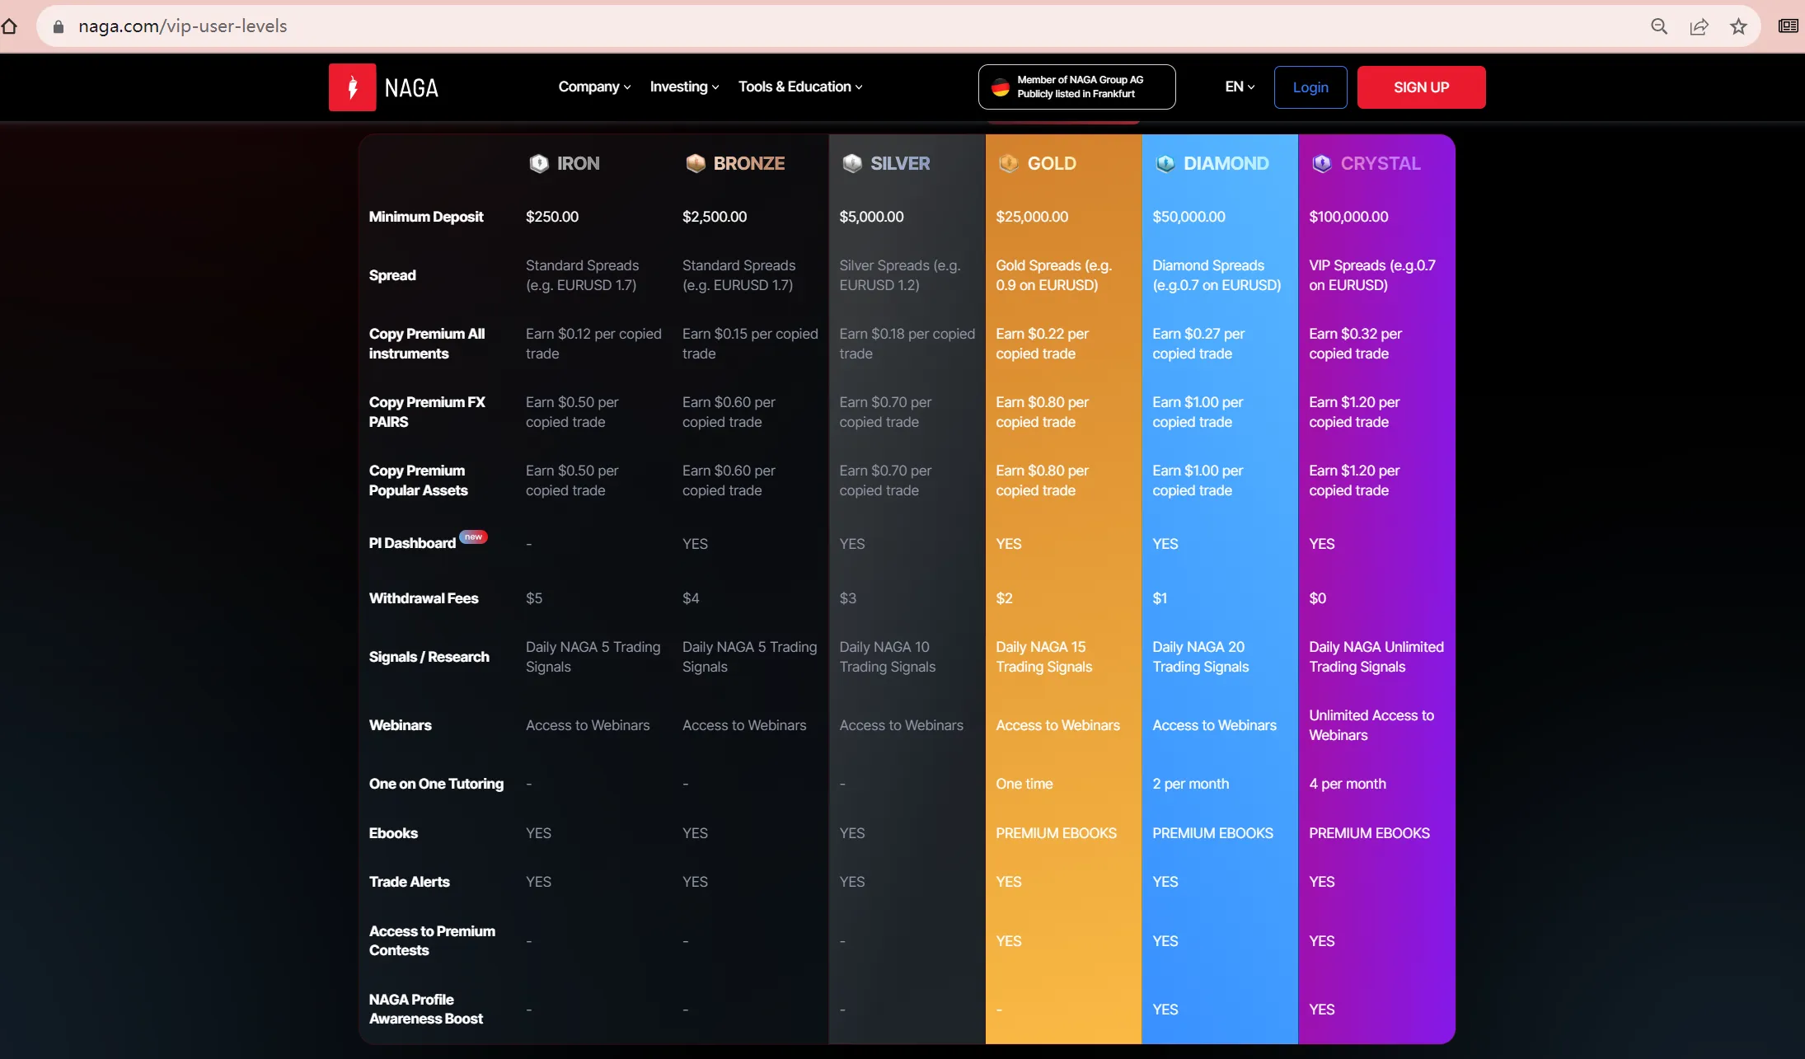Click the share page icon

point(1699,26)
